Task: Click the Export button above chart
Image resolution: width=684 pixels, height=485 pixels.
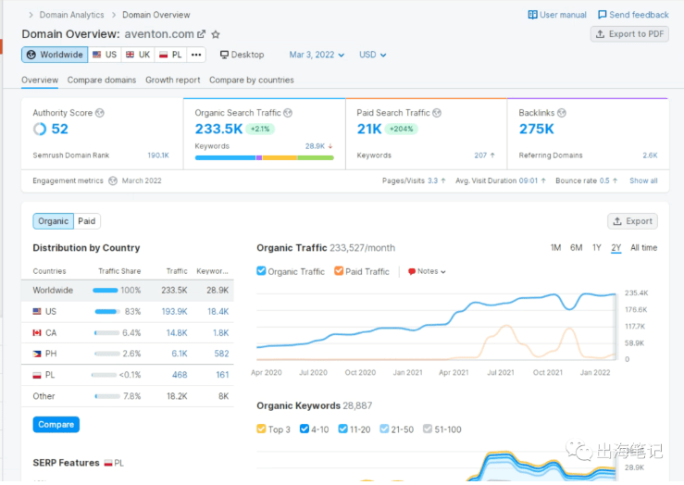Action: pos(632,221)
